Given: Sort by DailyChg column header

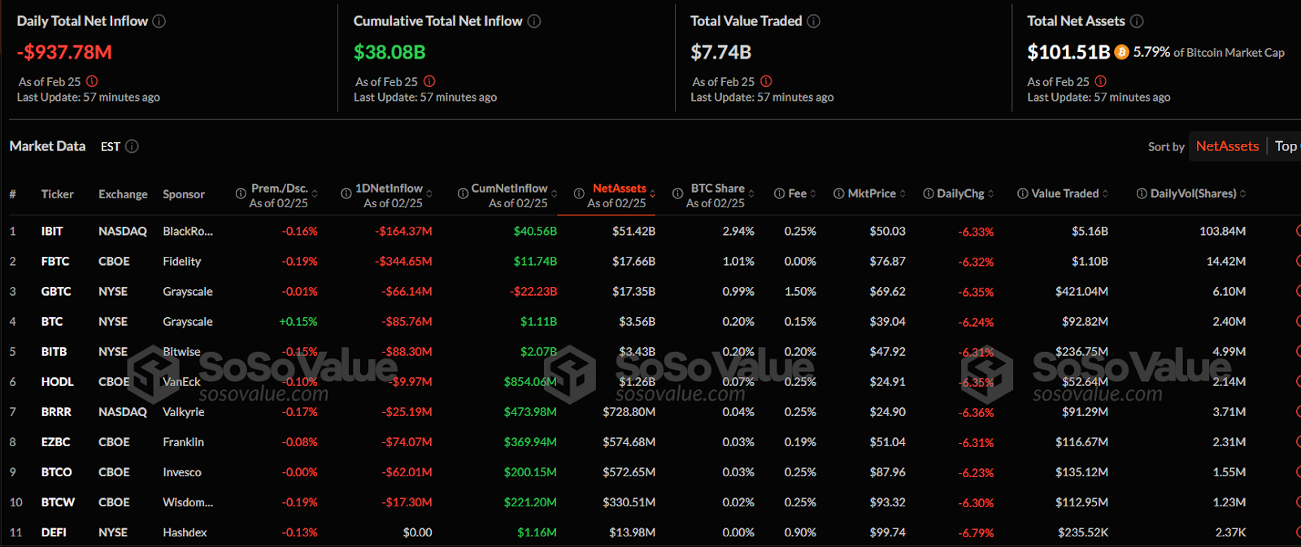Looking at the screenshot, I should [x=960, y=193].
